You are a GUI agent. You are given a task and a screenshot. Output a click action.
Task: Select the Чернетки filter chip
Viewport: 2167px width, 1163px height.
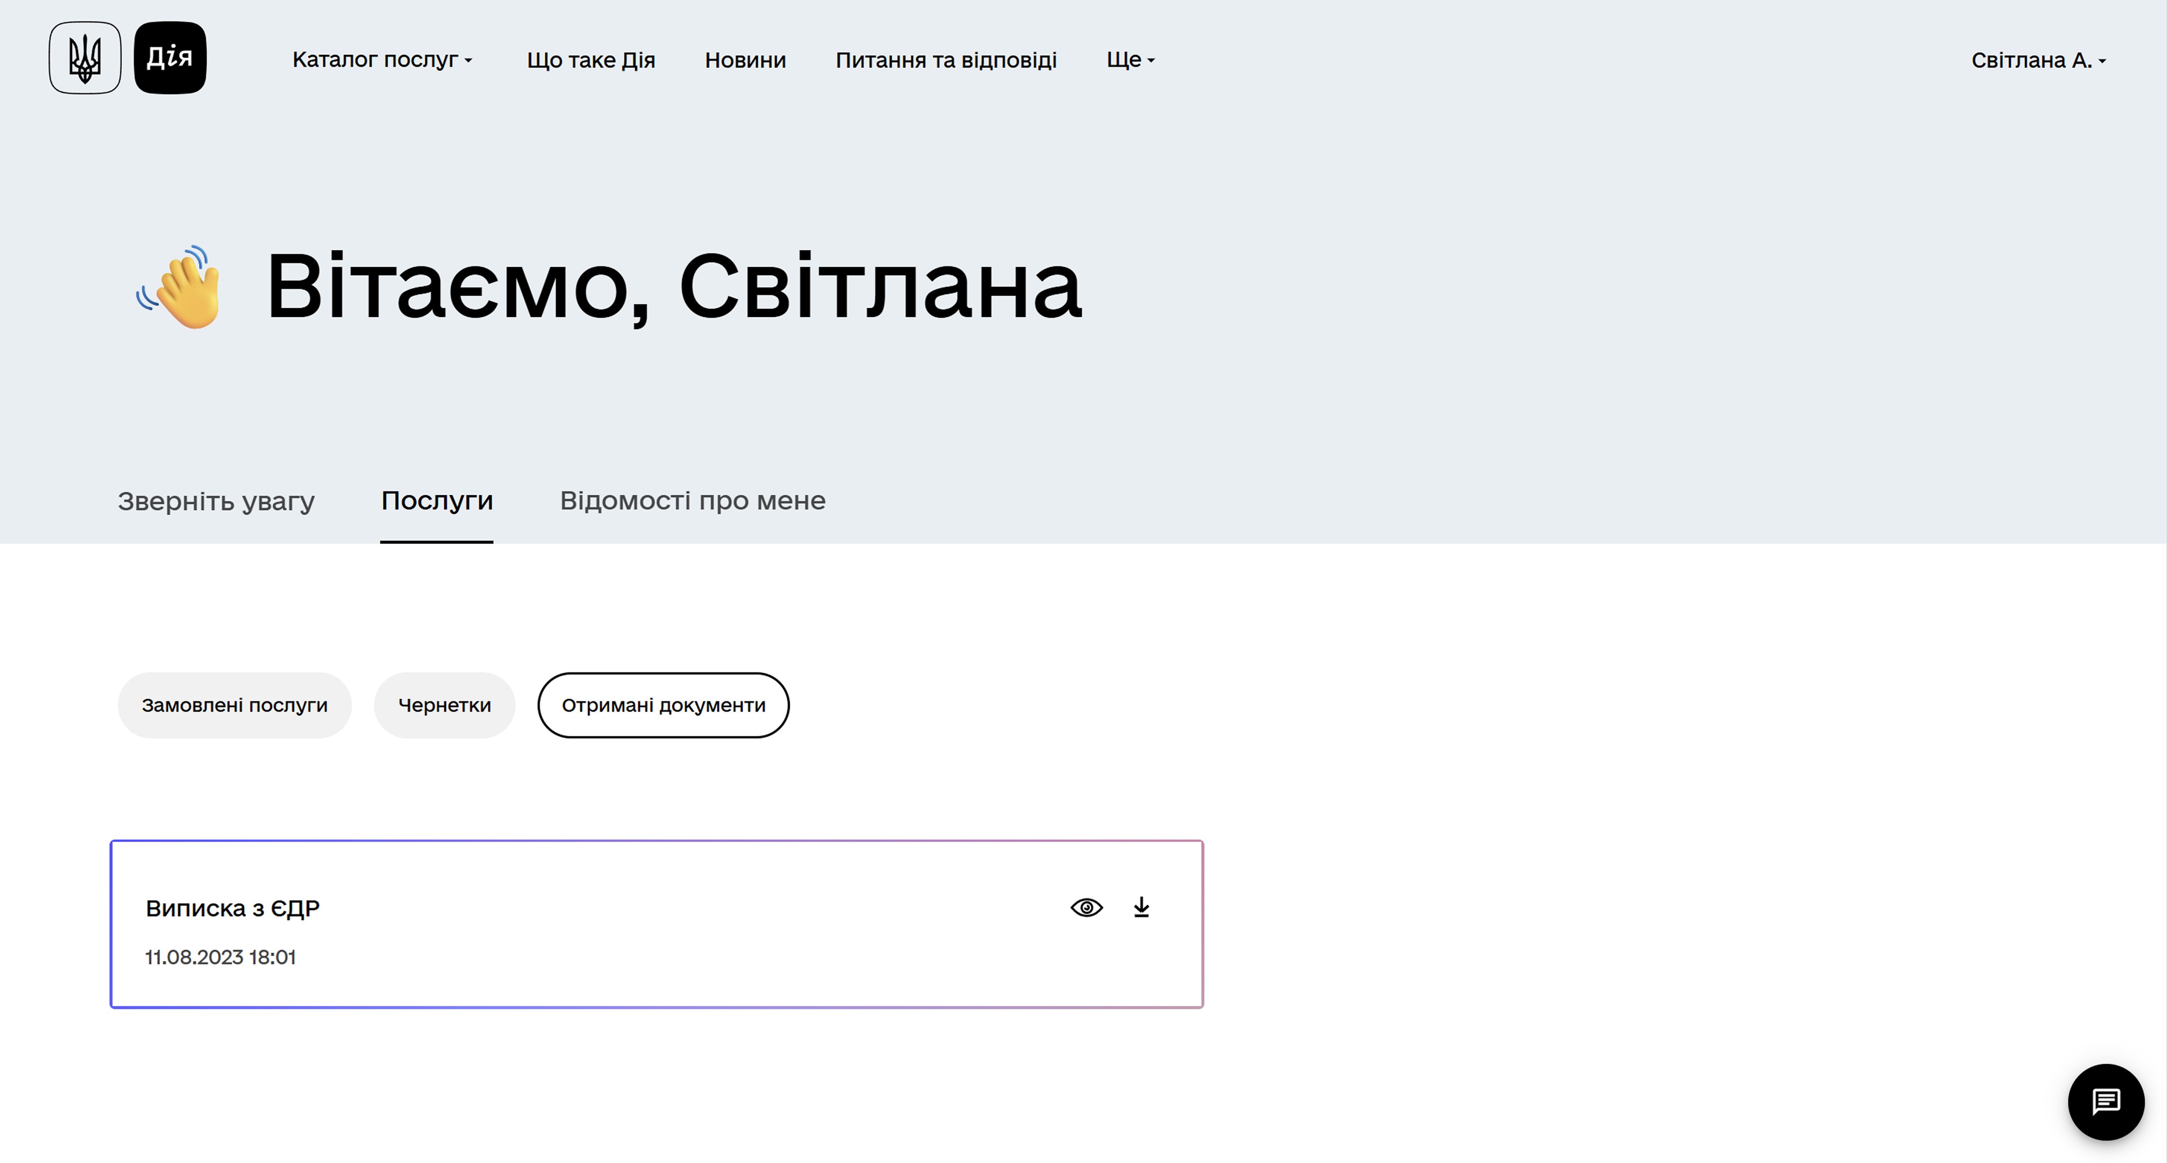(x=444, y=705)
